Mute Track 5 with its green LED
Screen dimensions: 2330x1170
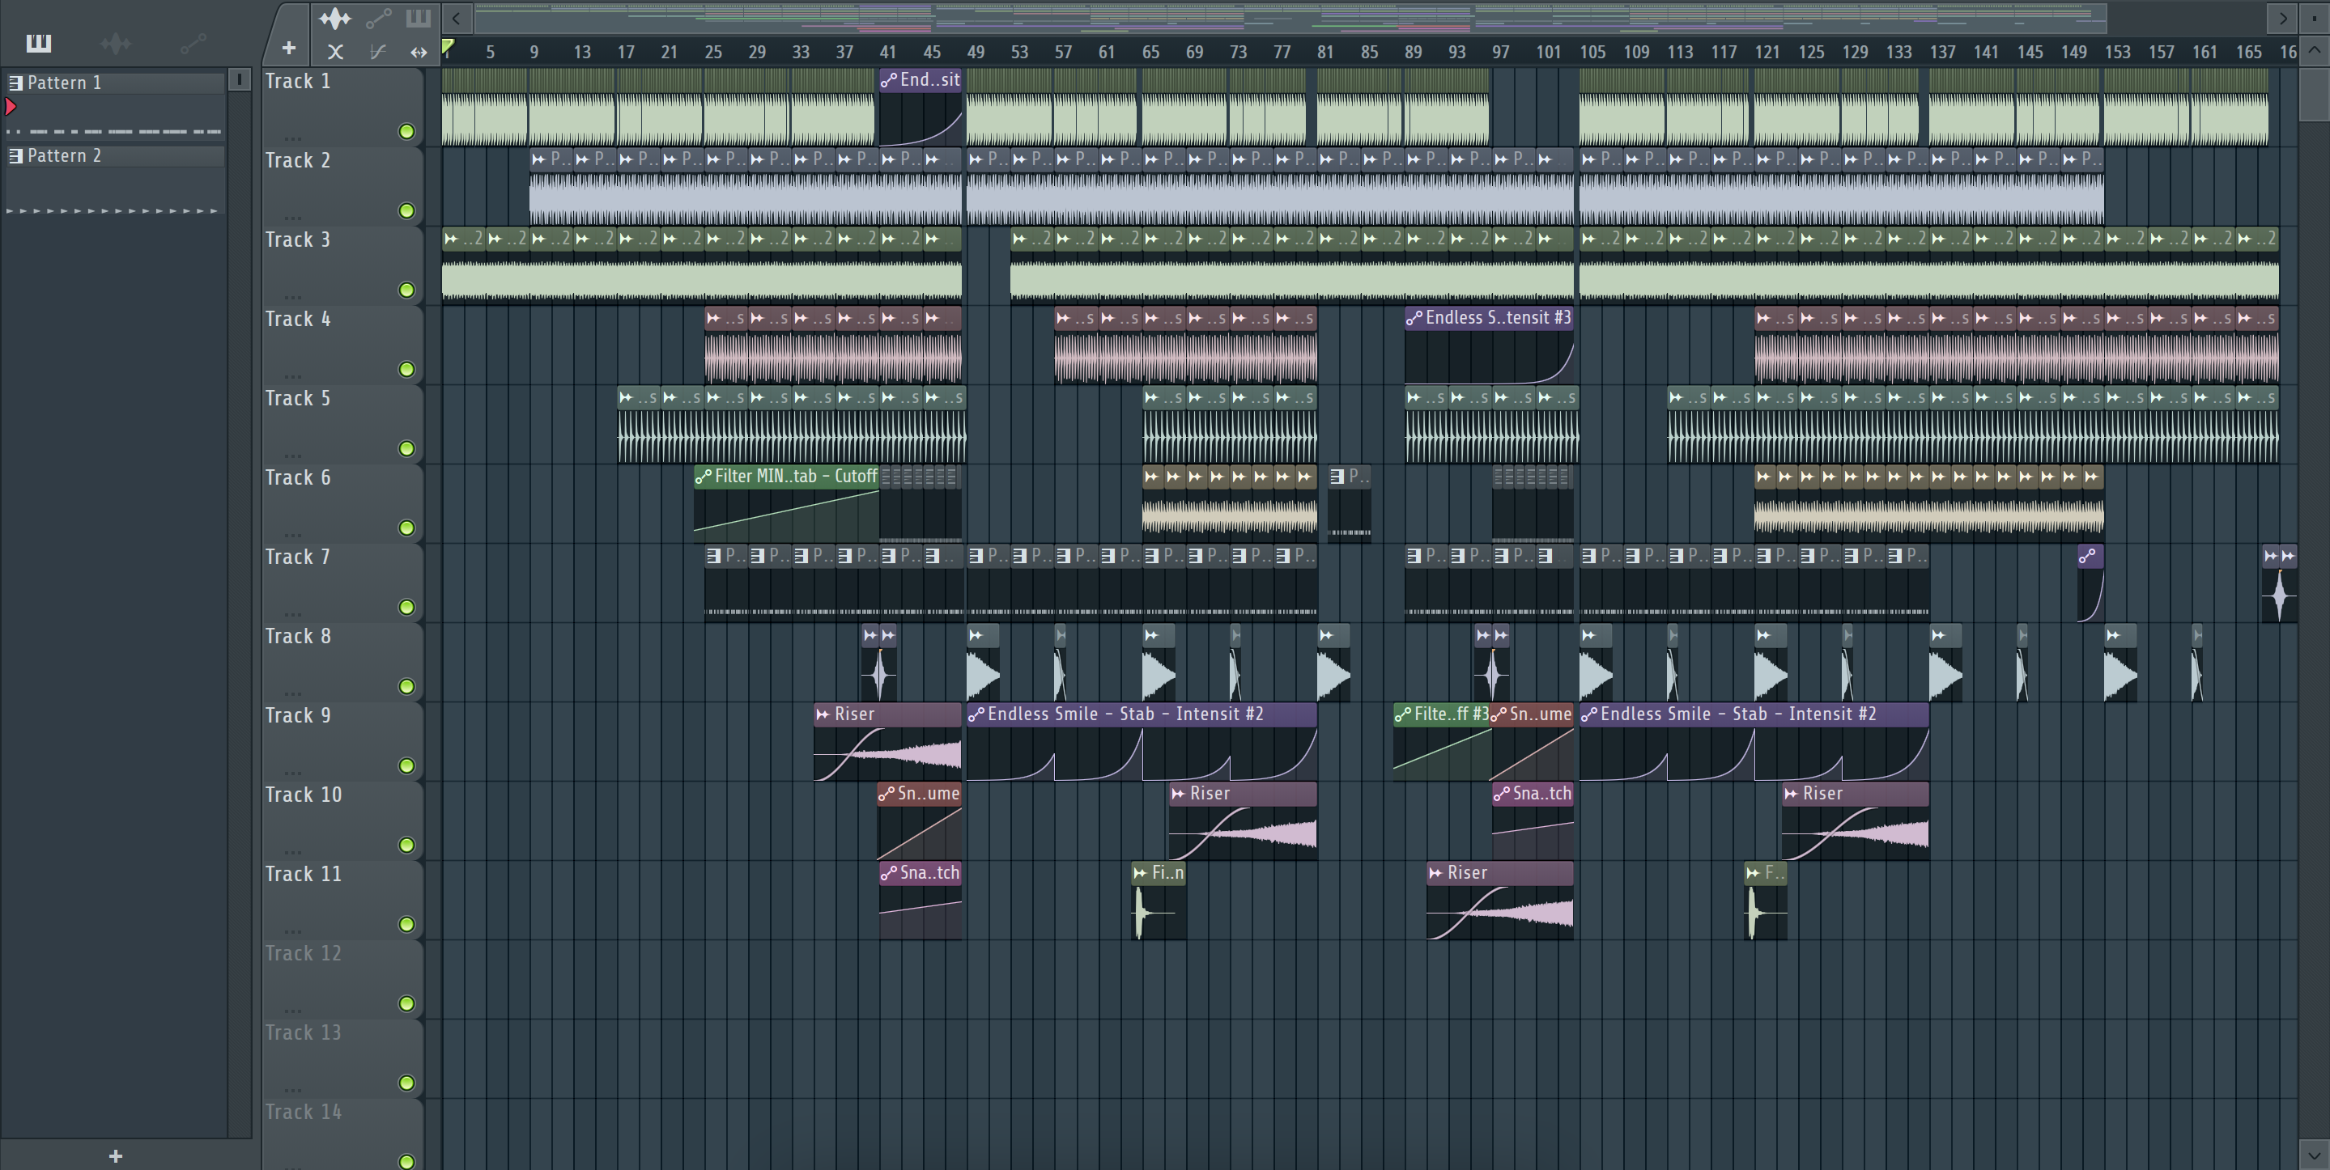click(x=407, y=448)
